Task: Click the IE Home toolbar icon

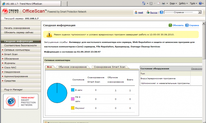Action: coord(144,3)
